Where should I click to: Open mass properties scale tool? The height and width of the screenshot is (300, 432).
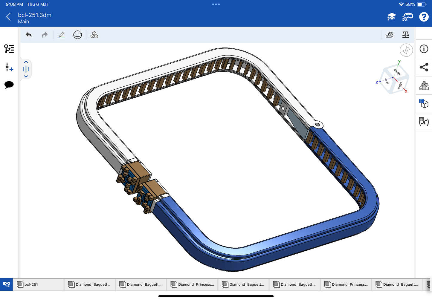(405, 35)
